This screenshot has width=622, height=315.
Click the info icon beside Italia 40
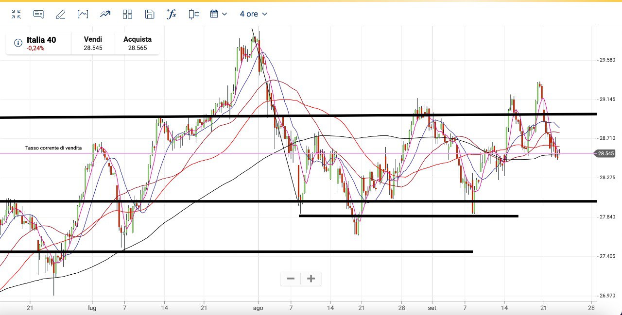pos(18,43)
